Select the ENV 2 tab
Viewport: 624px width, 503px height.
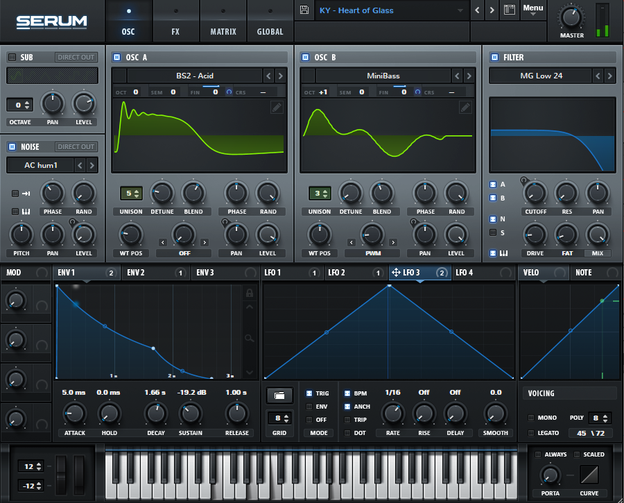(x=155, y=273)
